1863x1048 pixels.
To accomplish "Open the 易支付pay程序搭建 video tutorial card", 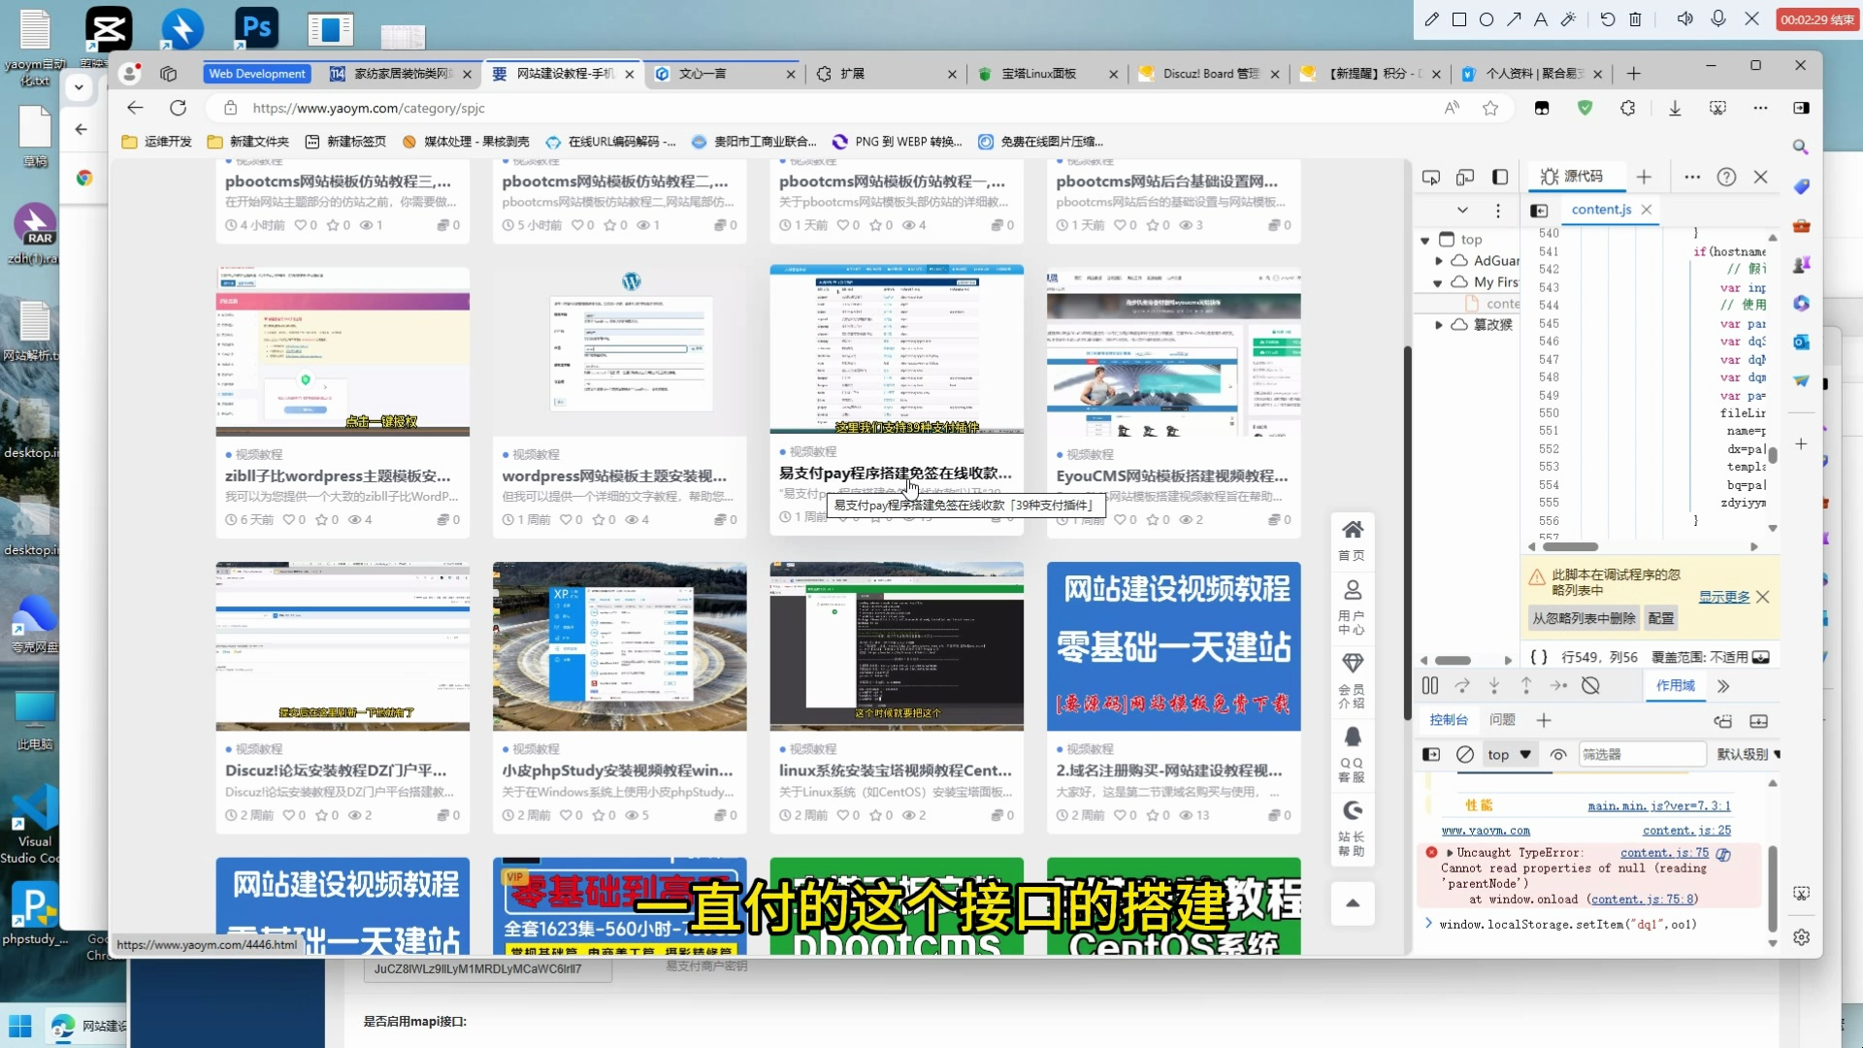I will pyautogui.click(x=896, y=398).
